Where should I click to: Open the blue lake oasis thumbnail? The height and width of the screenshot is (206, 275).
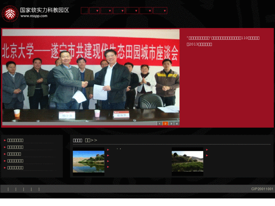tap(89, 161)
